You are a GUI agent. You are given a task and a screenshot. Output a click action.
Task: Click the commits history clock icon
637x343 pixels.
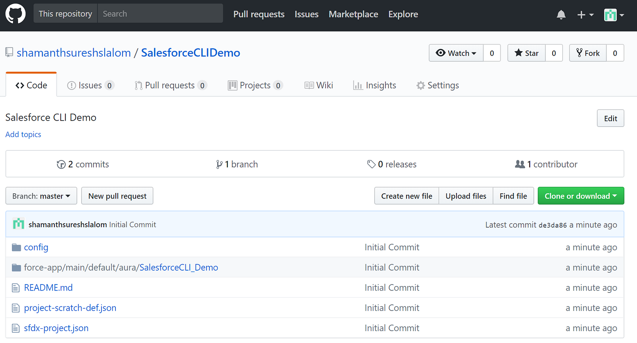(x=61, y=164)
